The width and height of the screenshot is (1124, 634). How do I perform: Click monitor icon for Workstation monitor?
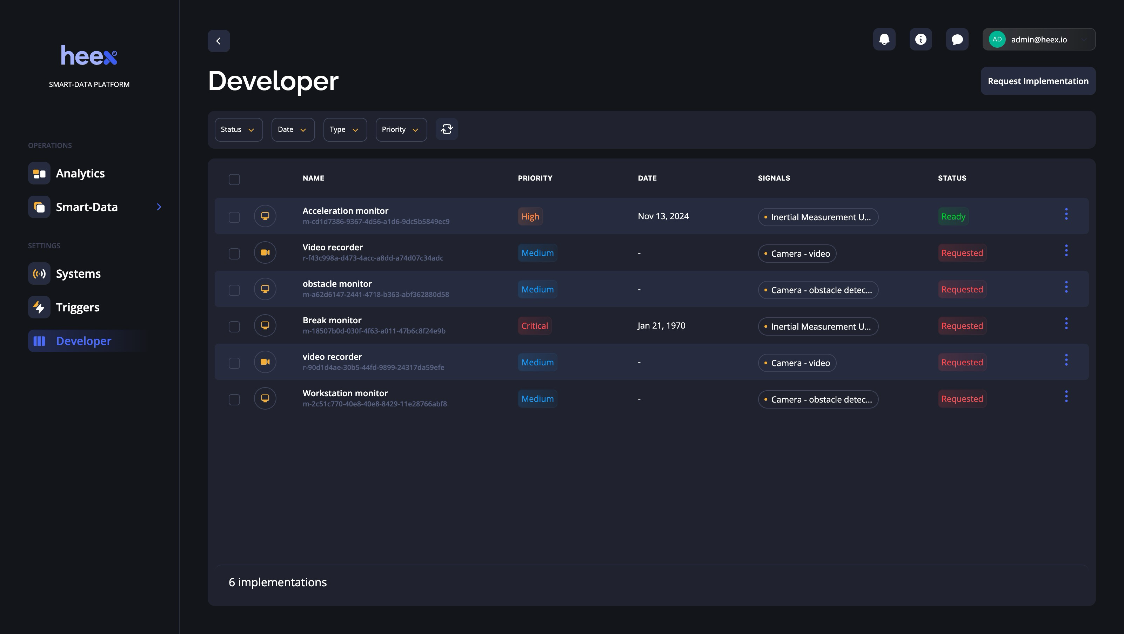(x=265, y=399)
